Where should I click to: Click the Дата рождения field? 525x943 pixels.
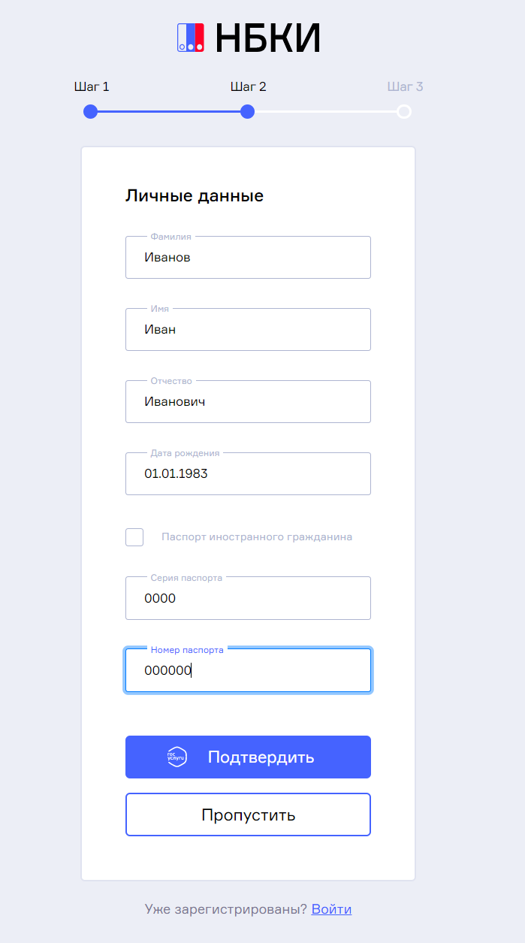[x=248, y=474]
